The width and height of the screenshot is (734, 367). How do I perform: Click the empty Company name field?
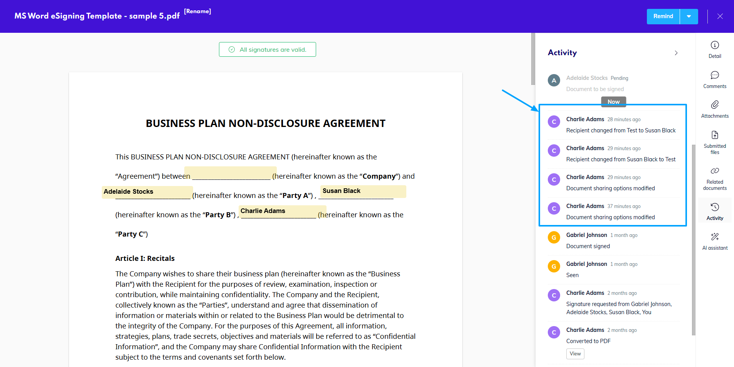[230, 173]
